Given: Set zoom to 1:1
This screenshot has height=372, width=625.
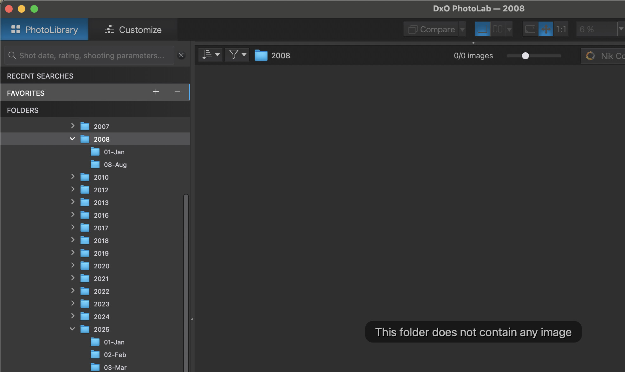Looking at the screenshot, I should 561,29.
